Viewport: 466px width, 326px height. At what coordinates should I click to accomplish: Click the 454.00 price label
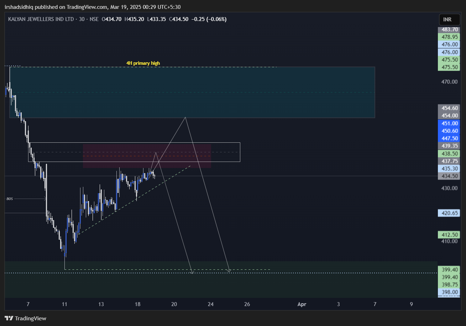click(x=449, y=116)
